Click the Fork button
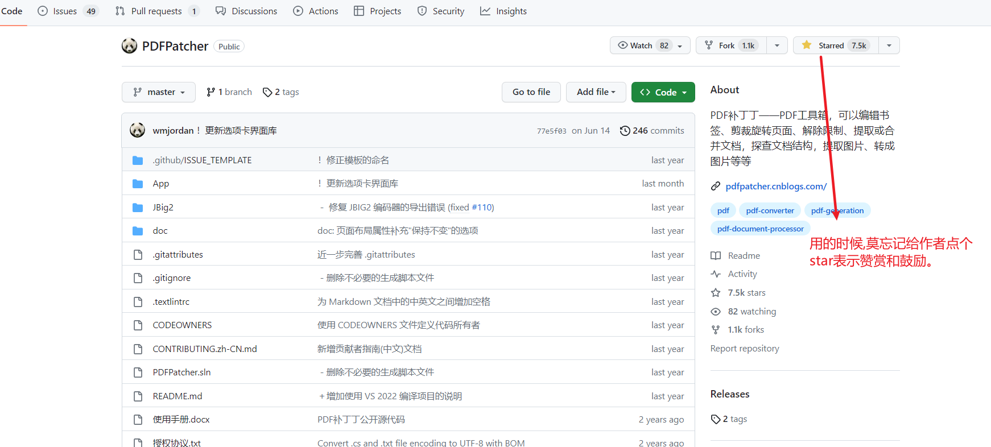Image resolution: width=991 pixels, height=447 pixels. click(731, 45)
